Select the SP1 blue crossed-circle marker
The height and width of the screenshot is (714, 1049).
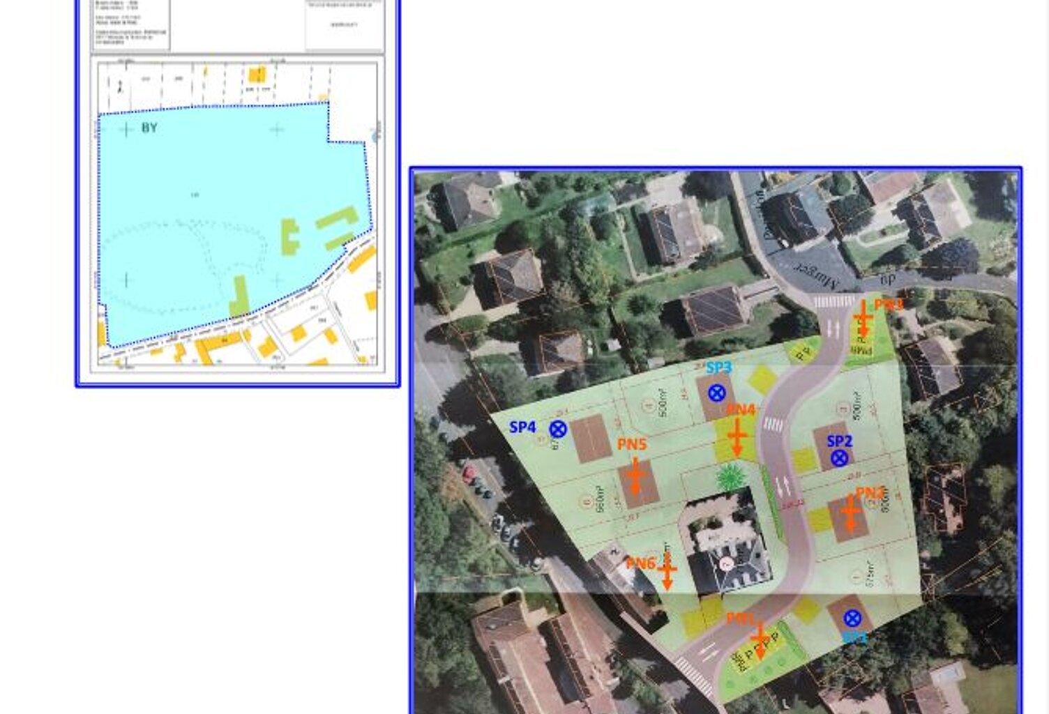pyautogui.click(x=852, y=618)
